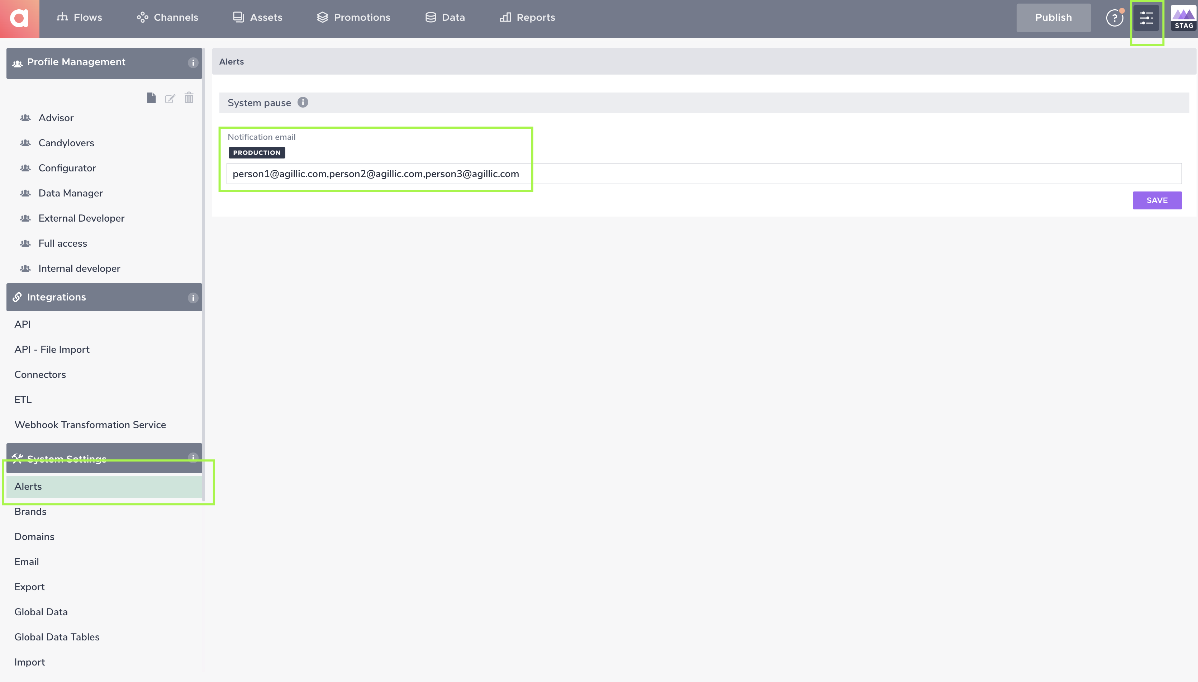Click the Configurator row people icon
The height and width of the screenshot is (682, 1198).
click(25, 168)
